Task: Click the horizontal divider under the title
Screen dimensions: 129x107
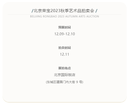Action: [x=65, y=14]
